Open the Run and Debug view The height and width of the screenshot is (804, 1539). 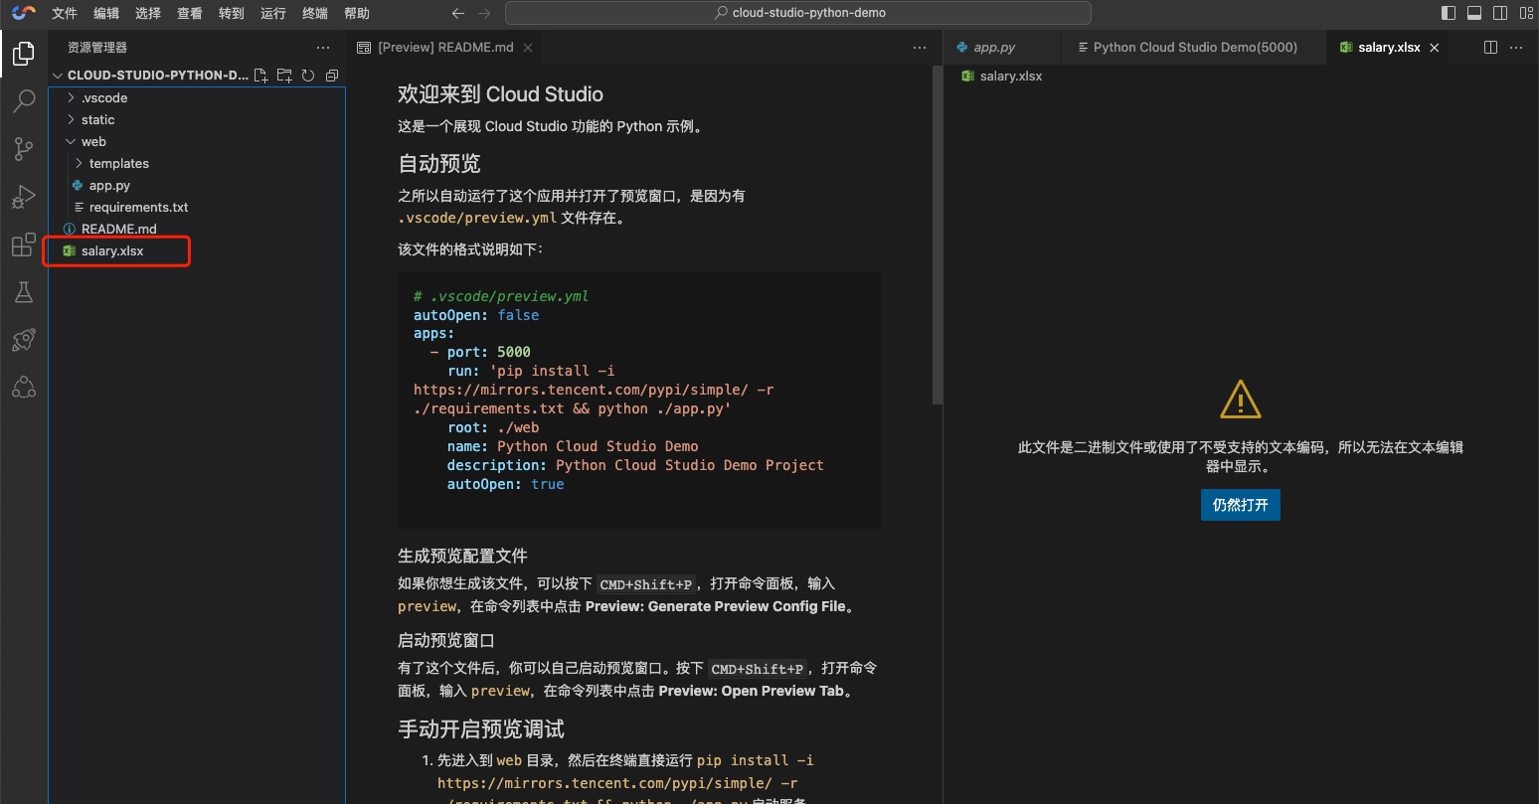point(24,197)
